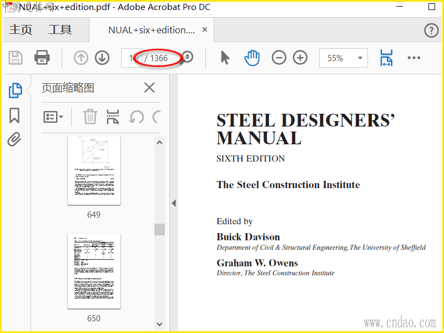The width and height of the screenshot is (444, 333).
Task: Click the 650 page label
Action: [94, 318]
